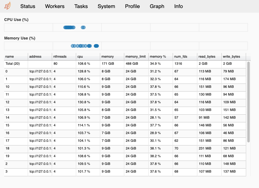Sort workers by nthreads column
This screenshot has height=188, width=259.
coord(60,57)
